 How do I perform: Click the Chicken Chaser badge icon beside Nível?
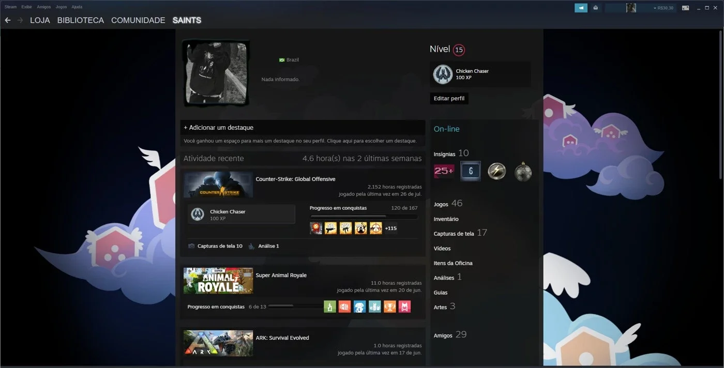point(443,74)
